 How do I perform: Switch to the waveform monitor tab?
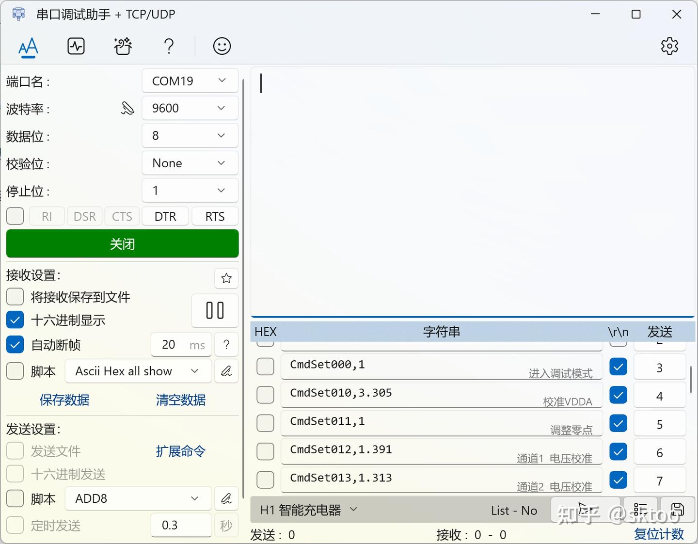pos(76,46)
